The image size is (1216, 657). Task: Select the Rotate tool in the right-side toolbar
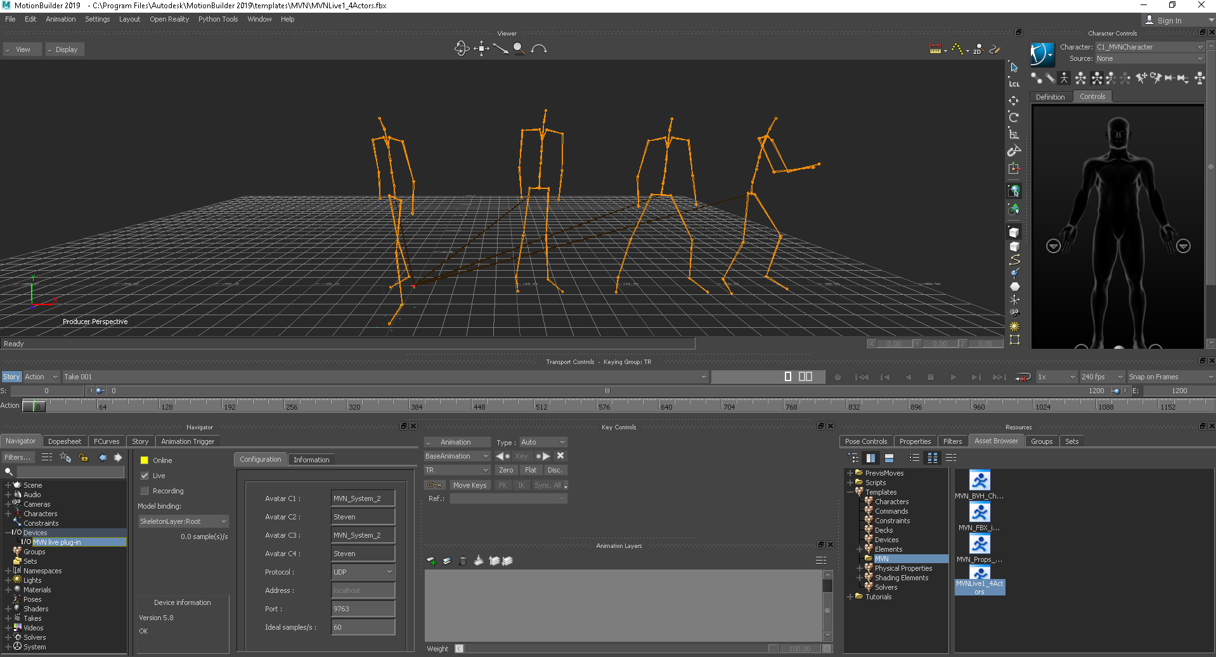[x=1014, y=117]
